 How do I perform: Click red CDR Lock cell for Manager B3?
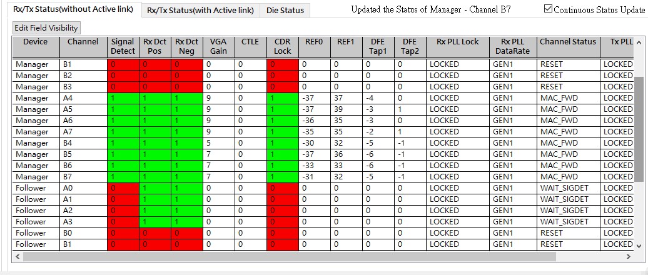coord(283,87)
